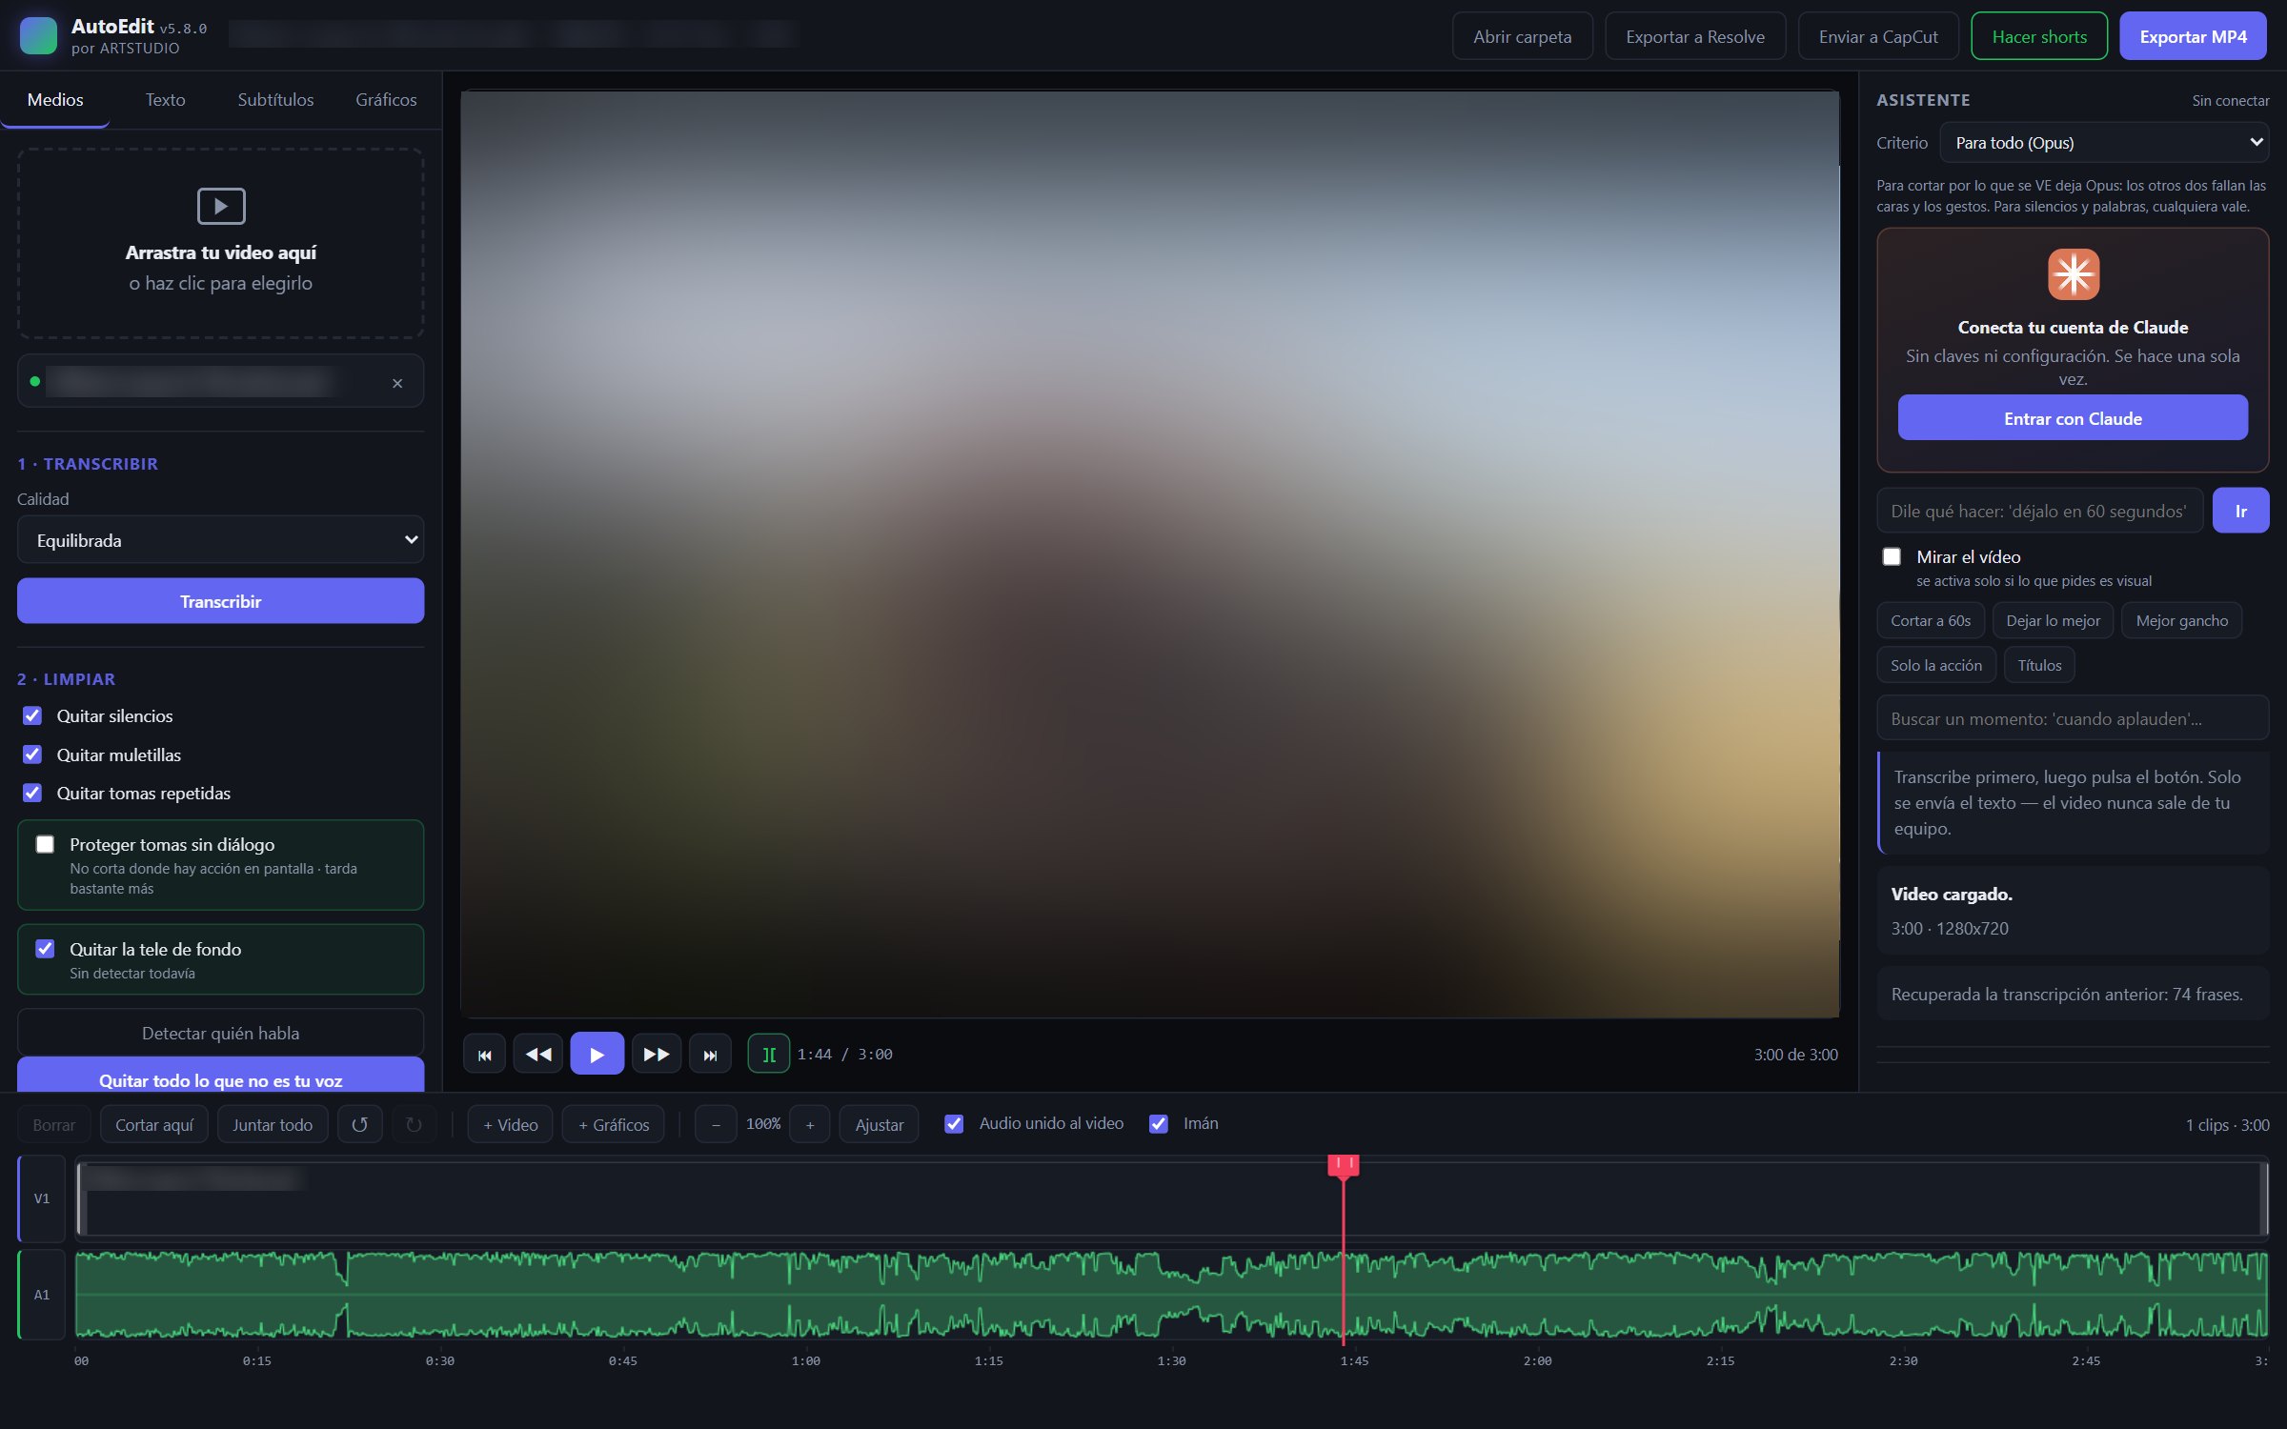This screenshot has height=1429, width=2287.
Task: Open the Criterio model dropdown
Action: click(2104, 143)
